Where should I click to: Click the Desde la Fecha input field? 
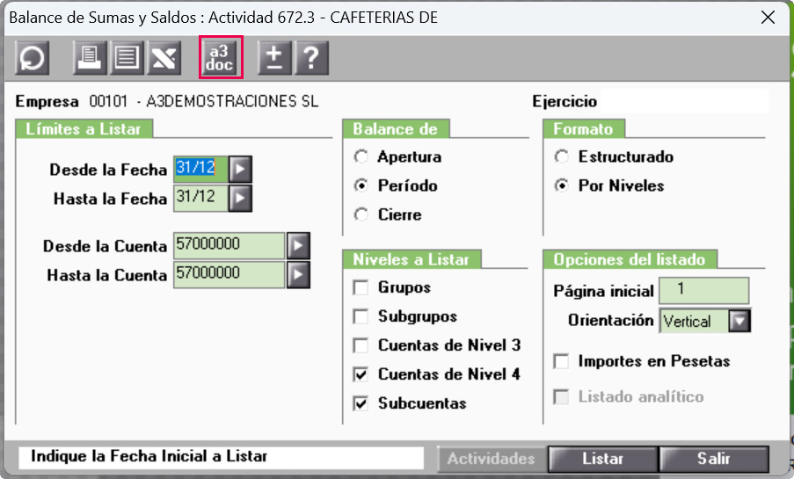point(201,169)
